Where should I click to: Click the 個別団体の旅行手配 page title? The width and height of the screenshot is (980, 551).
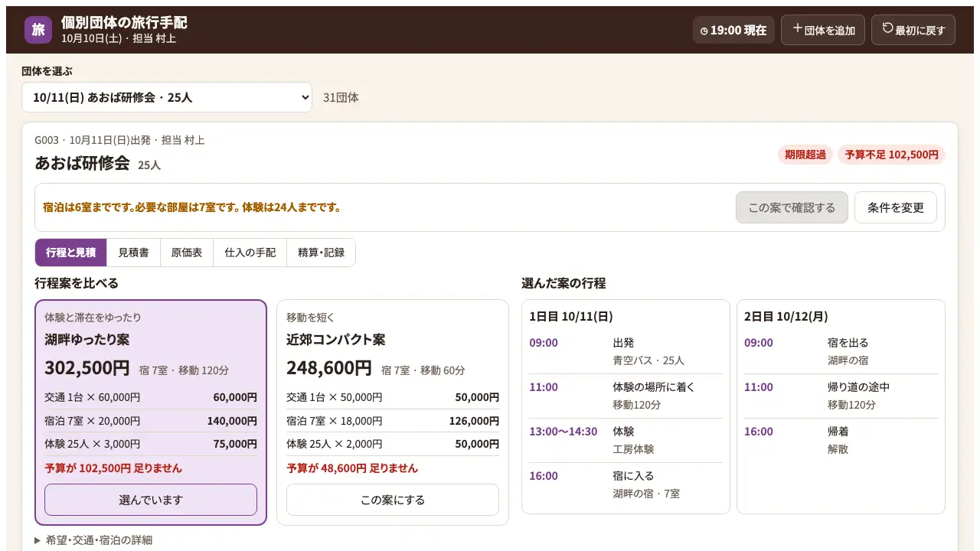coord(124,22)
